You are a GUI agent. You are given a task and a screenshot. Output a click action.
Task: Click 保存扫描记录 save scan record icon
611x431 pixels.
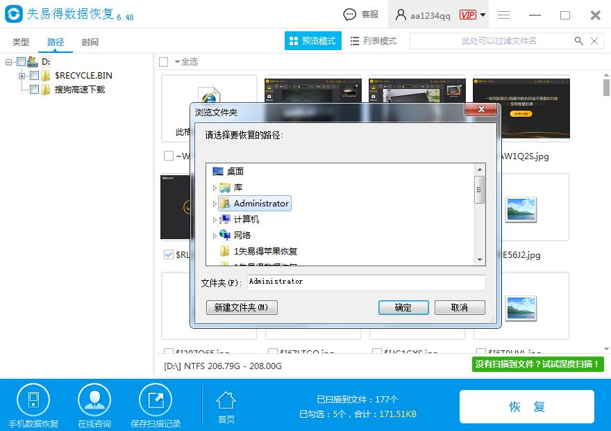point(156,400)
